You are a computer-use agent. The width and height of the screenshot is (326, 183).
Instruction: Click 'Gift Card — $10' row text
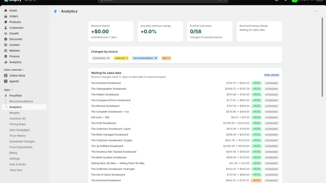[x=100, y=118]
